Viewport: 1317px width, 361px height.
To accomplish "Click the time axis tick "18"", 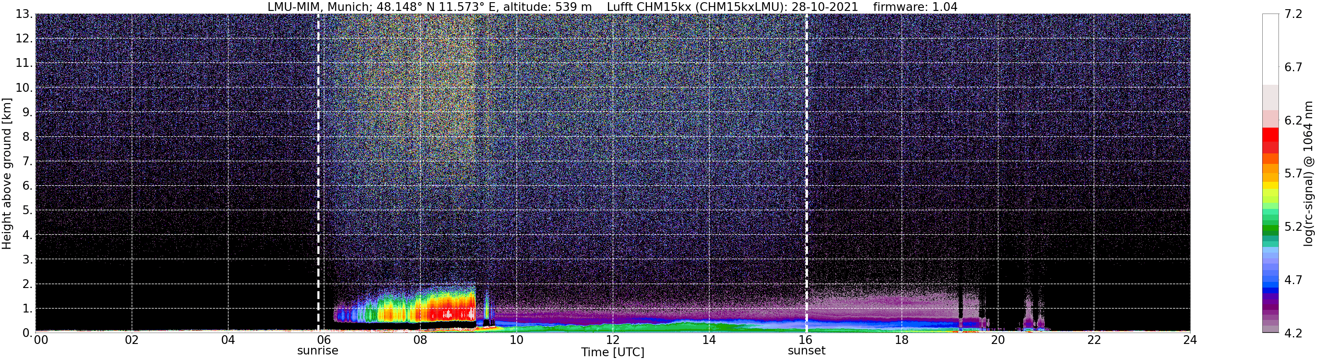I will click(x=901, y=340).
